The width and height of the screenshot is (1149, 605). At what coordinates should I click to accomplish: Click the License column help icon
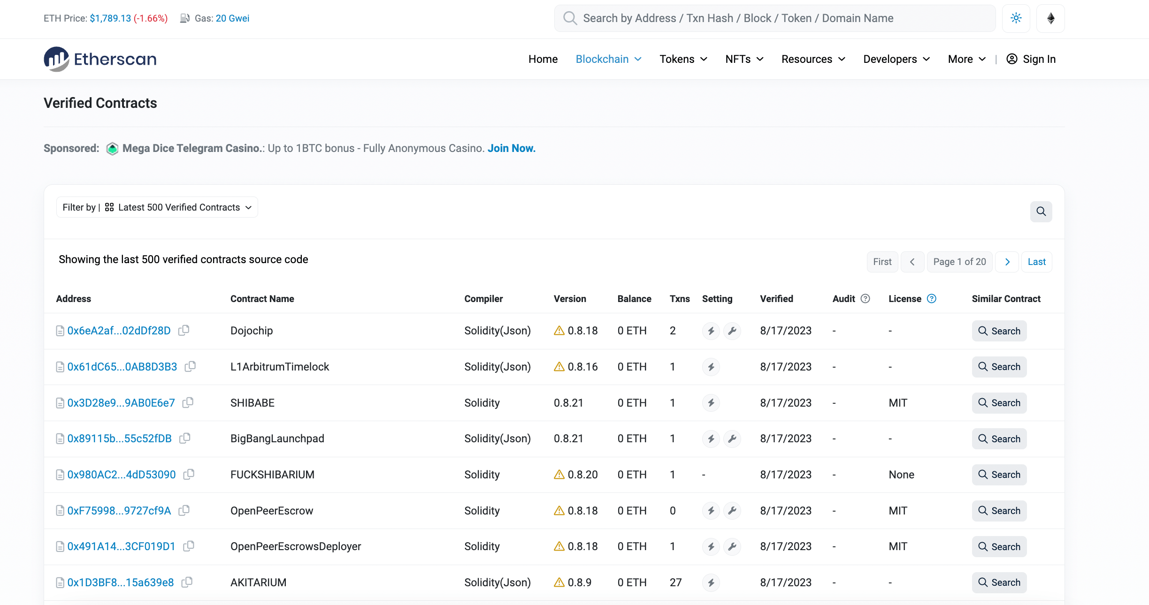tap(932, 299)
